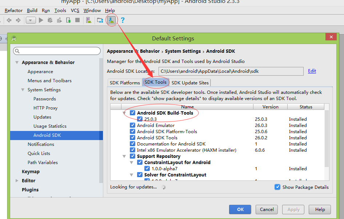Screen dimensions: 344x219
Task: Click the Help button in dialog
Action: coord(320,209)
